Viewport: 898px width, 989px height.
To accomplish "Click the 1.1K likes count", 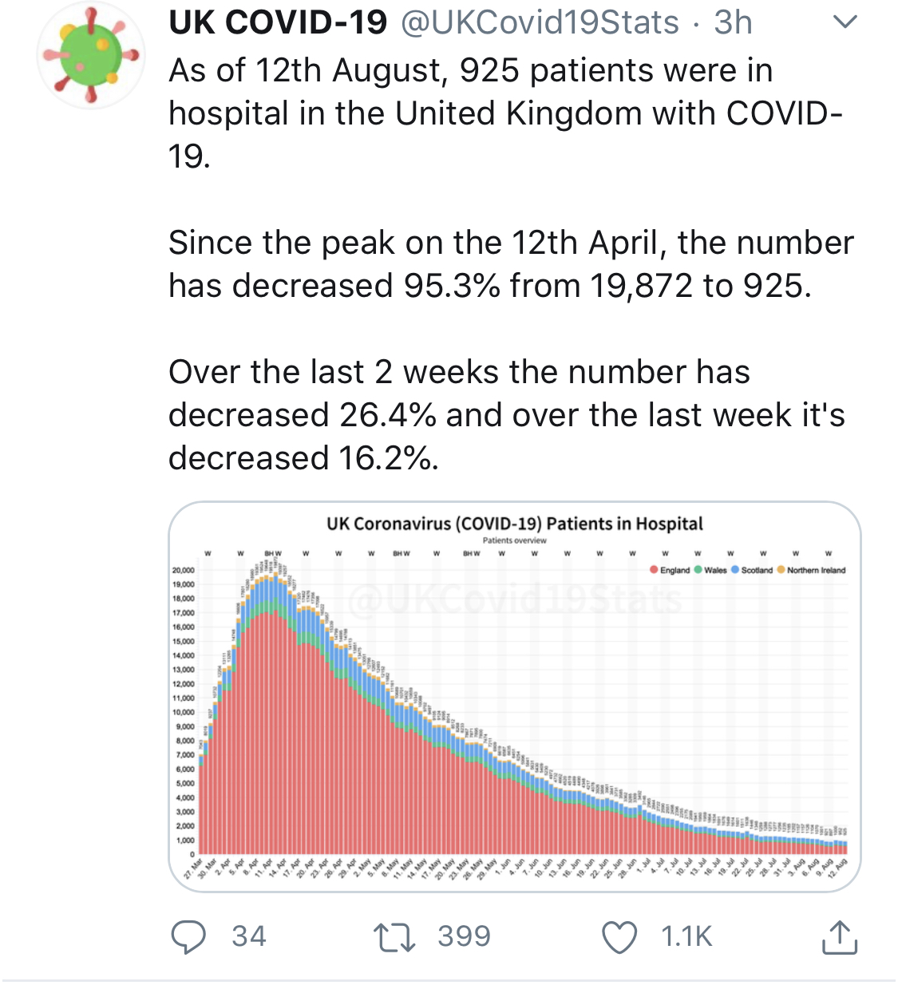I will (x=686, y=936).
